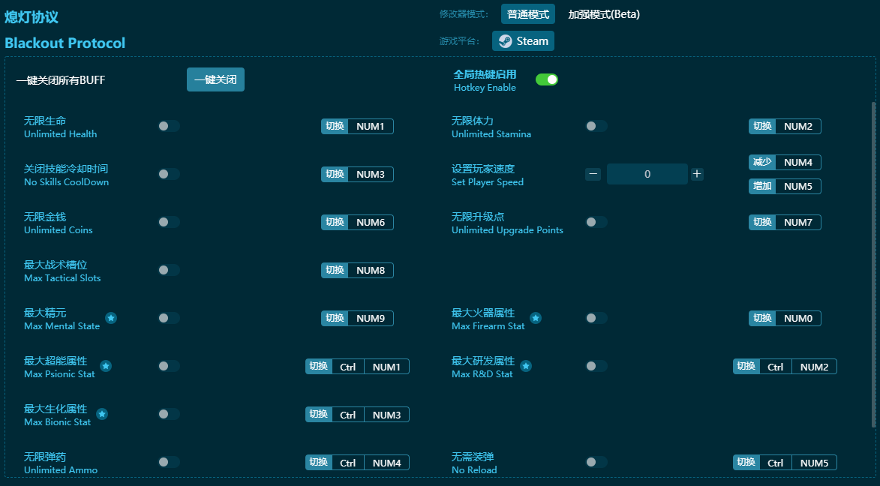Enable the Unlimited Health toggle
This screenshot has width=880, height=486.
tap(169, 126)
